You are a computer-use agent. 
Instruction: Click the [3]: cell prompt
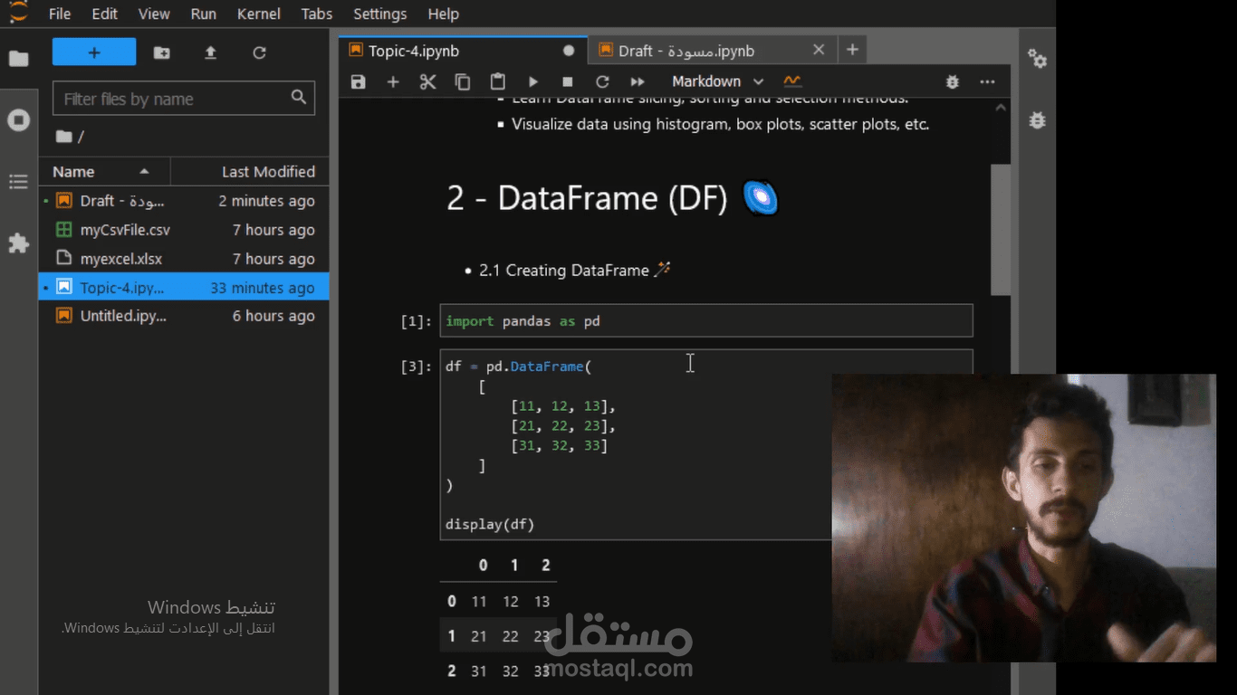click(417, 367)
